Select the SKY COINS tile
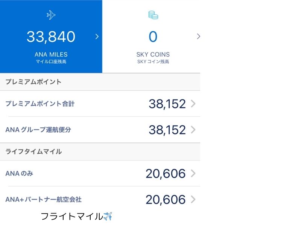This screenshot has height=226, width=301. pos(151,37)
